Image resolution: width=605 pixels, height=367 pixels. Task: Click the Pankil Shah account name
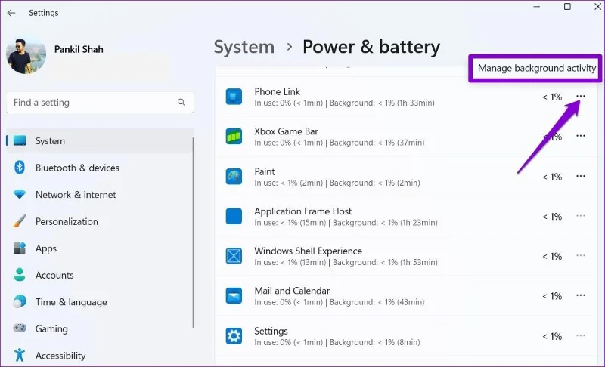79,49
